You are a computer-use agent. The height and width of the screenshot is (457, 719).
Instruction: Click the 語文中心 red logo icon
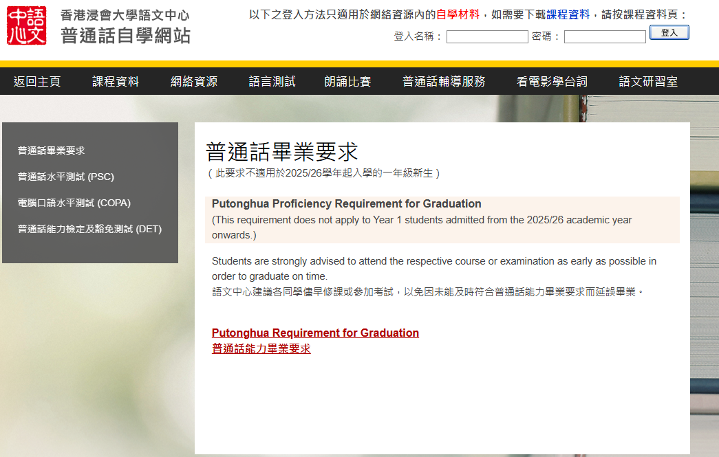[27, 26]
